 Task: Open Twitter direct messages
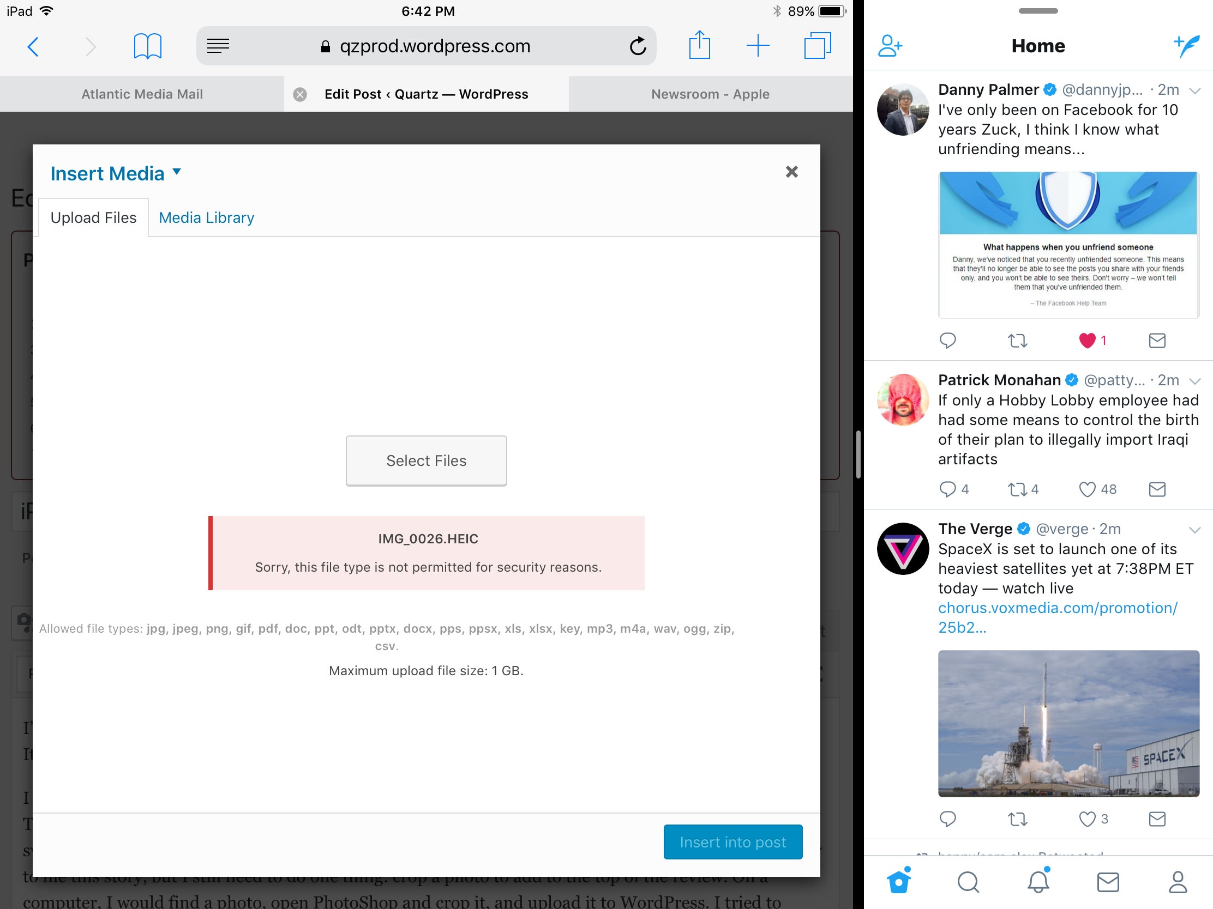[1108, 882]
